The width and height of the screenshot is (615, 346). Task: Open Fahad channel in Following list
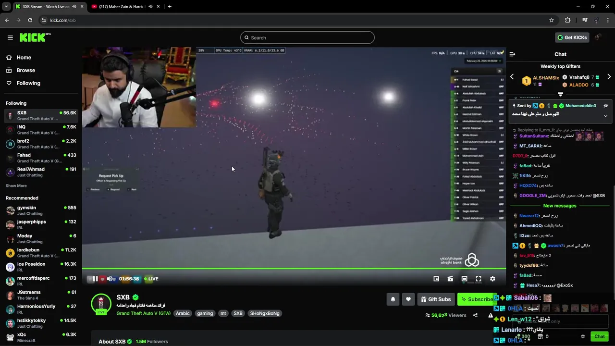point(41,158)
